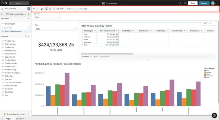220x120 pixels.
Task: Select Store Region grouping in sidebar
Action: coord(15,24)
